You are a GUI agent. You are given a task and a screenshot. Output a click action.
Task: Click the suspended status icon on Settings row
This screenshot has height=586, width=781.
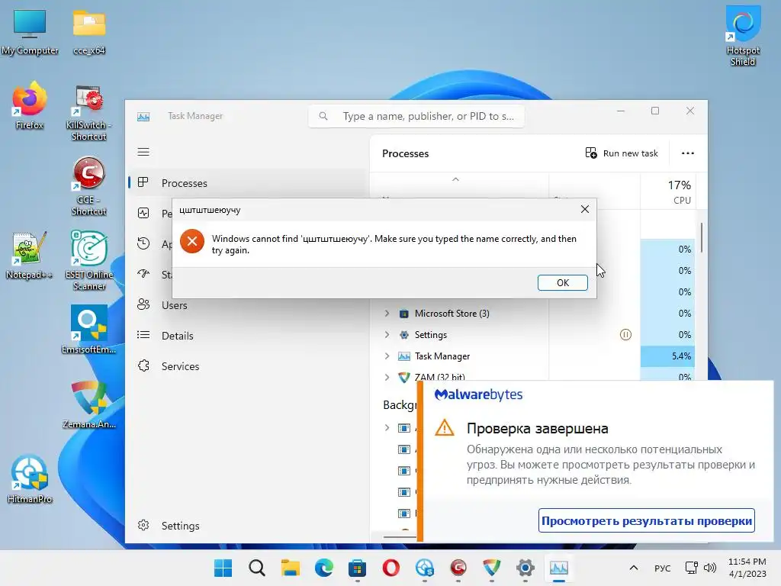coord(625,335)
